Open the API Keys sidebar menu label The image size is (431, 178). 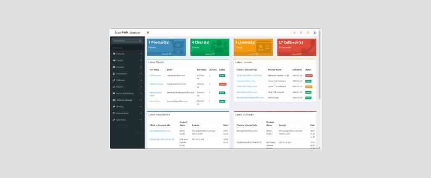tap(120, 106)
